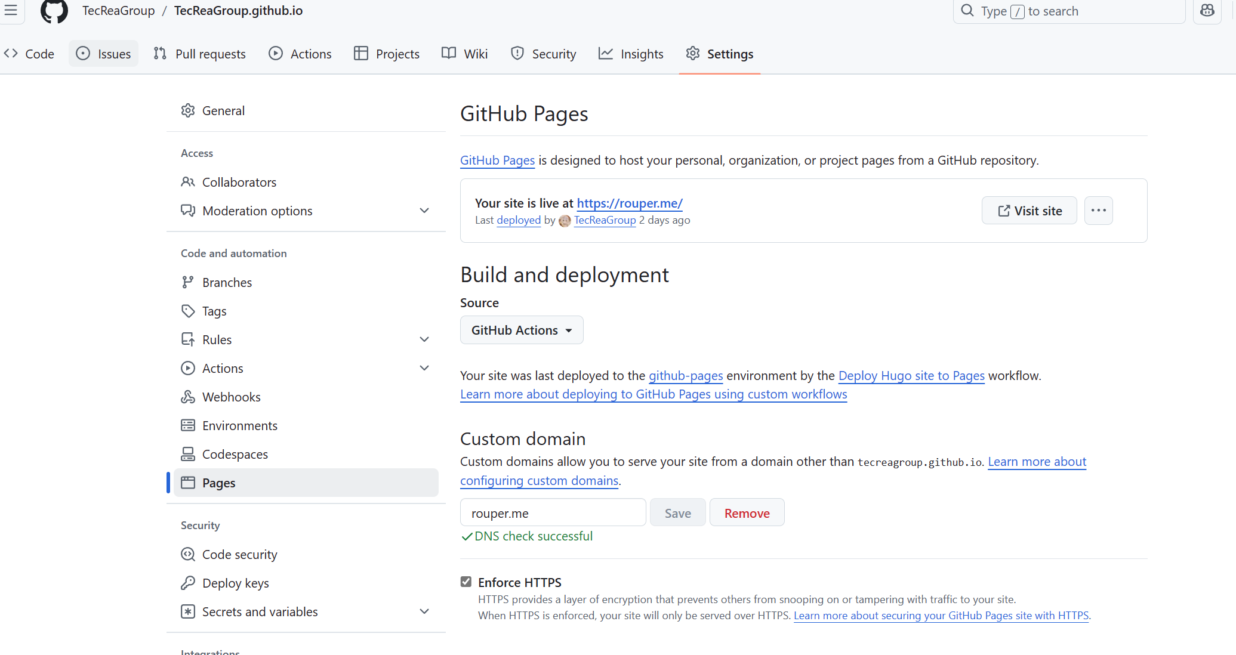Image resolution: width=1236 pixels, height=655 pixels.
Task: Open the GitHub home page via the logo
Action: pos(54,11)
